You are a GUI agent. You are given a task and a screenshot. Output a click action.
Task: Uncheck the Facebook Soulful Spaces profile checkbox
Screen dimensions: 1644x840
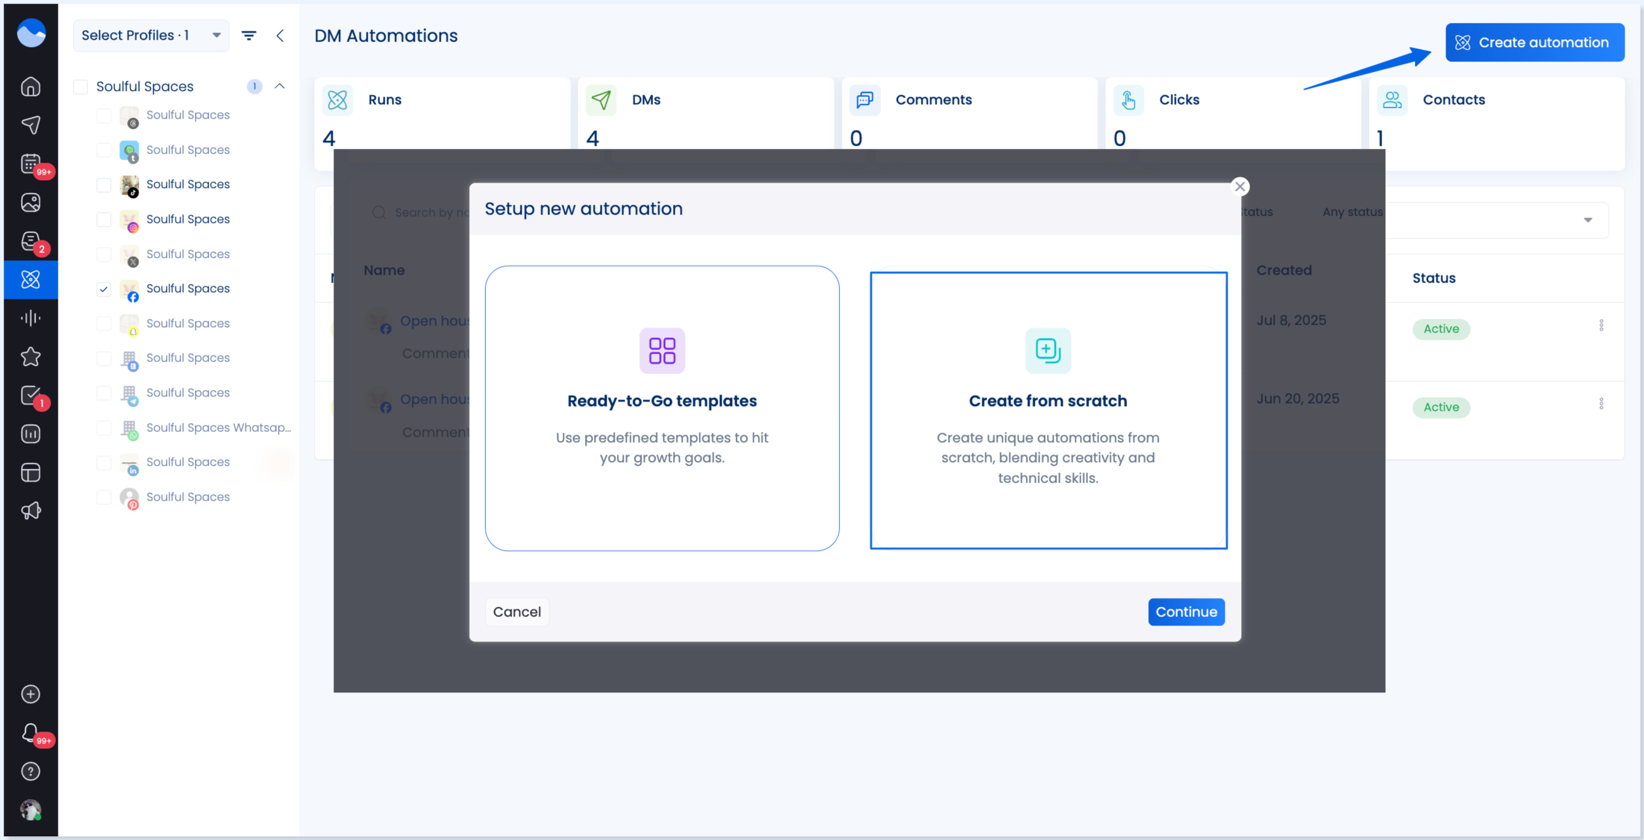tap(103, 289)
